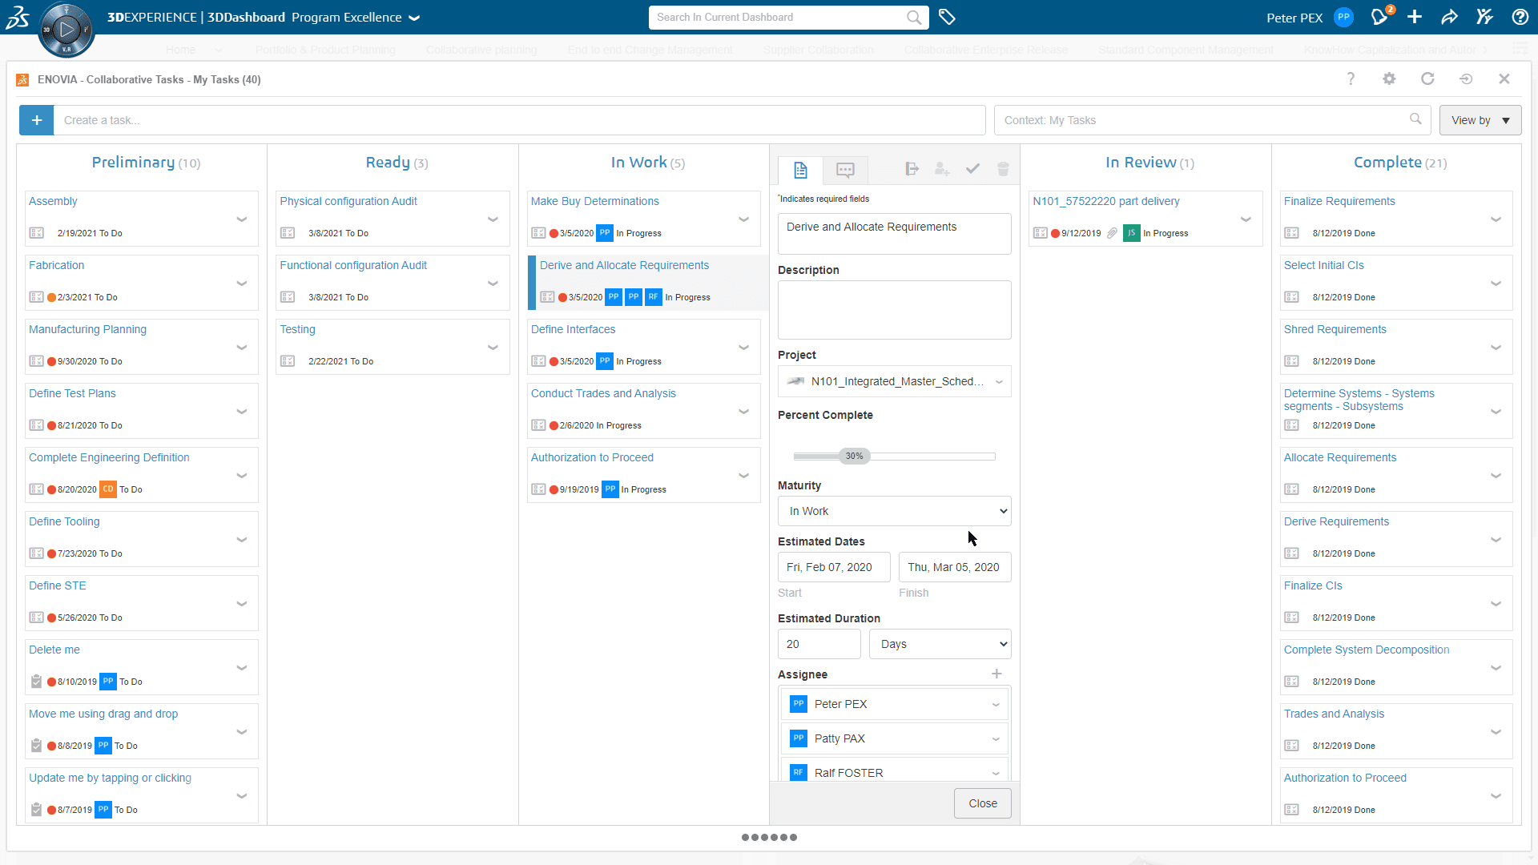
Task: Open the compass play button
Action: click(x=66, y=30)
